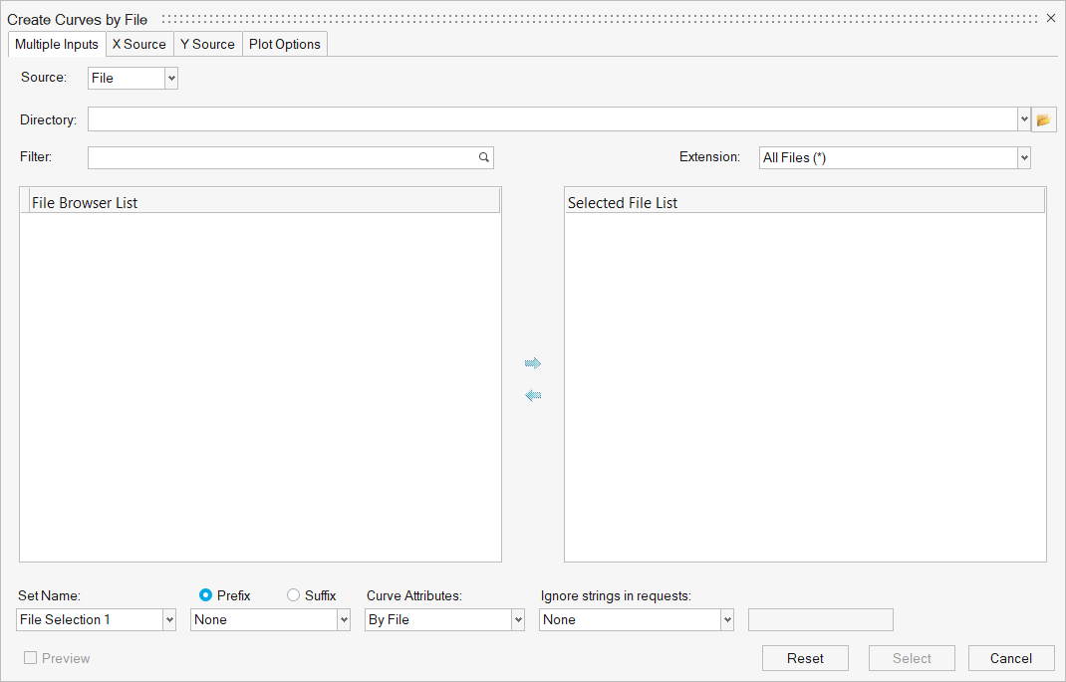This screenshot has width=1066, height=682.
Task: Close the Create Curves by File dialog
Action: click(1051, 18)
